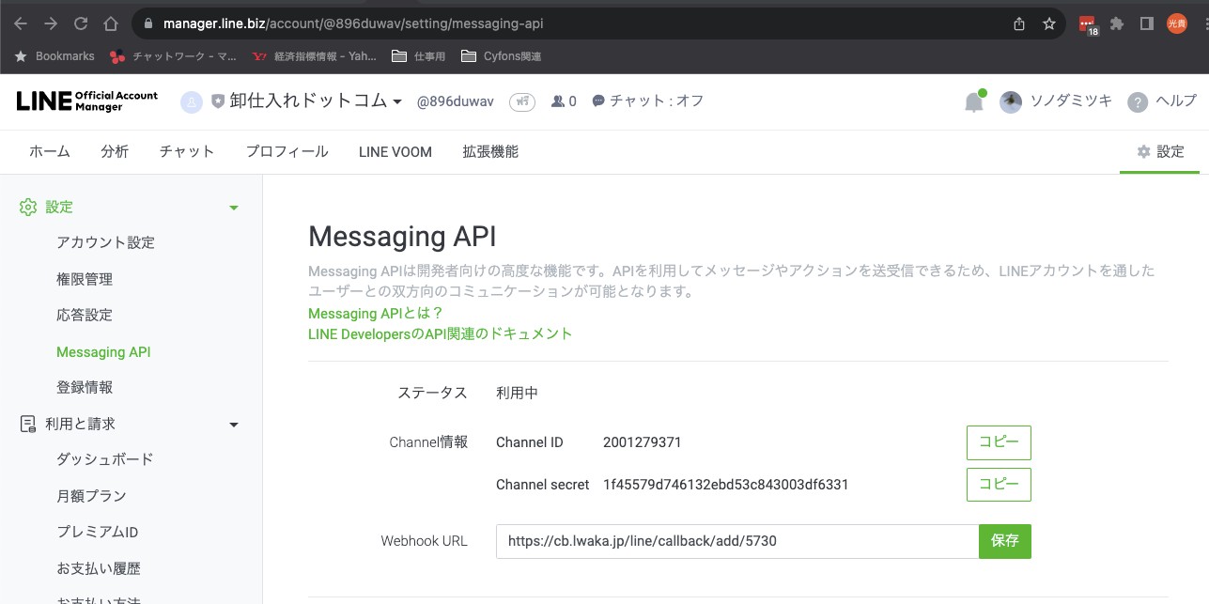
Task: Click the 利用中 status text
Action: (517, 393)
